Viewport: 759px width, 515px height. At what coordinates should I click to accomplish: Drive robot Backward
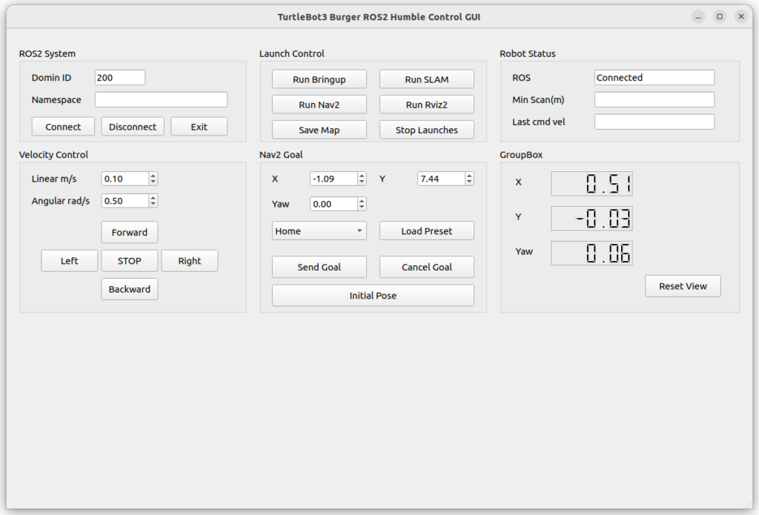tap(129, 289)
